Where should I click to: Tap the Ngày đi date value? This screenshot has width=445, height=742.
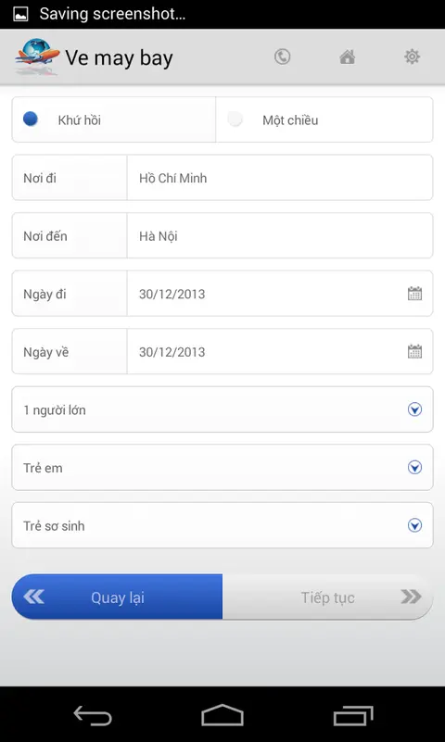[x=172, y=294]
